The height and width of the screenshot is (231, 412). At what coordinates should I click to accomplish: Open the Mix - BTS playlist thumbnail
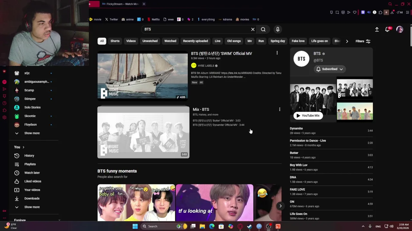(x=143, y=132)
